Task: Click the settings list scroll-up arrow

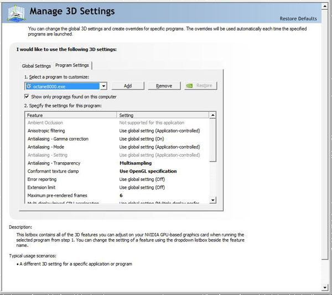Action: coord(212,115)
